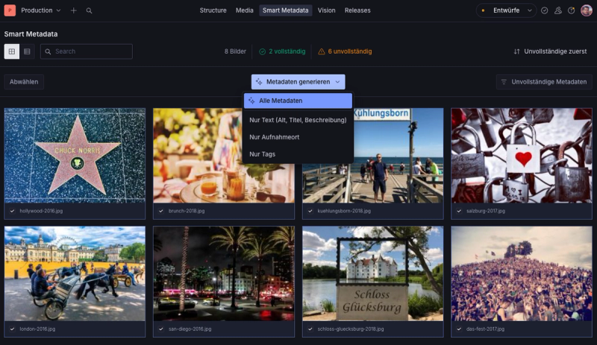Go to the Releases tab
This screenshot has height=345, width=597.
pos(357,10)
